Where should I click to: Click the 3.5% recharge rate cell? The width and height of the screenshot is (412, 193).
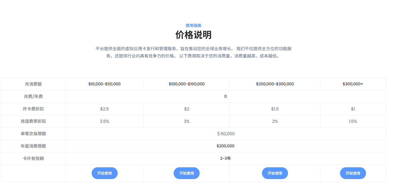(105, 121)
